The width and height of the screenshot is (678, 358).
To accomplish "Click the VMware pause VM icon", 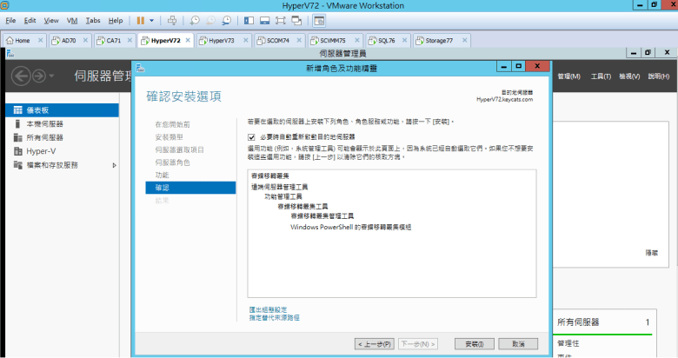I will [x=141, y=19].
